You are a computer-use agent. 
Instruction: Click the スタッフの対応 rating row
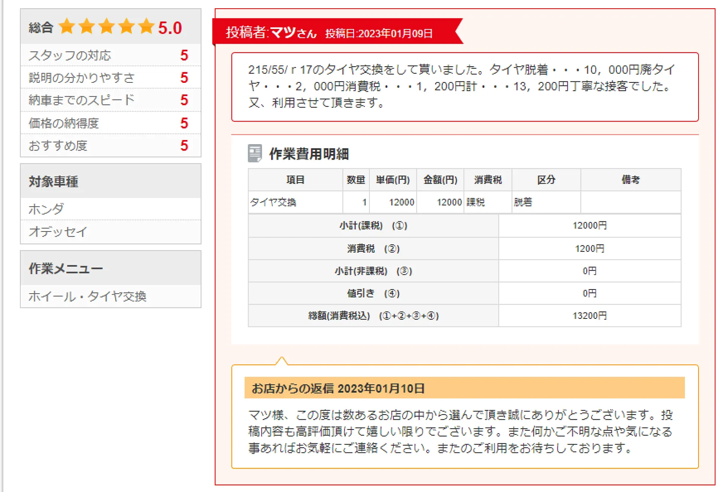tap(70, 55)
